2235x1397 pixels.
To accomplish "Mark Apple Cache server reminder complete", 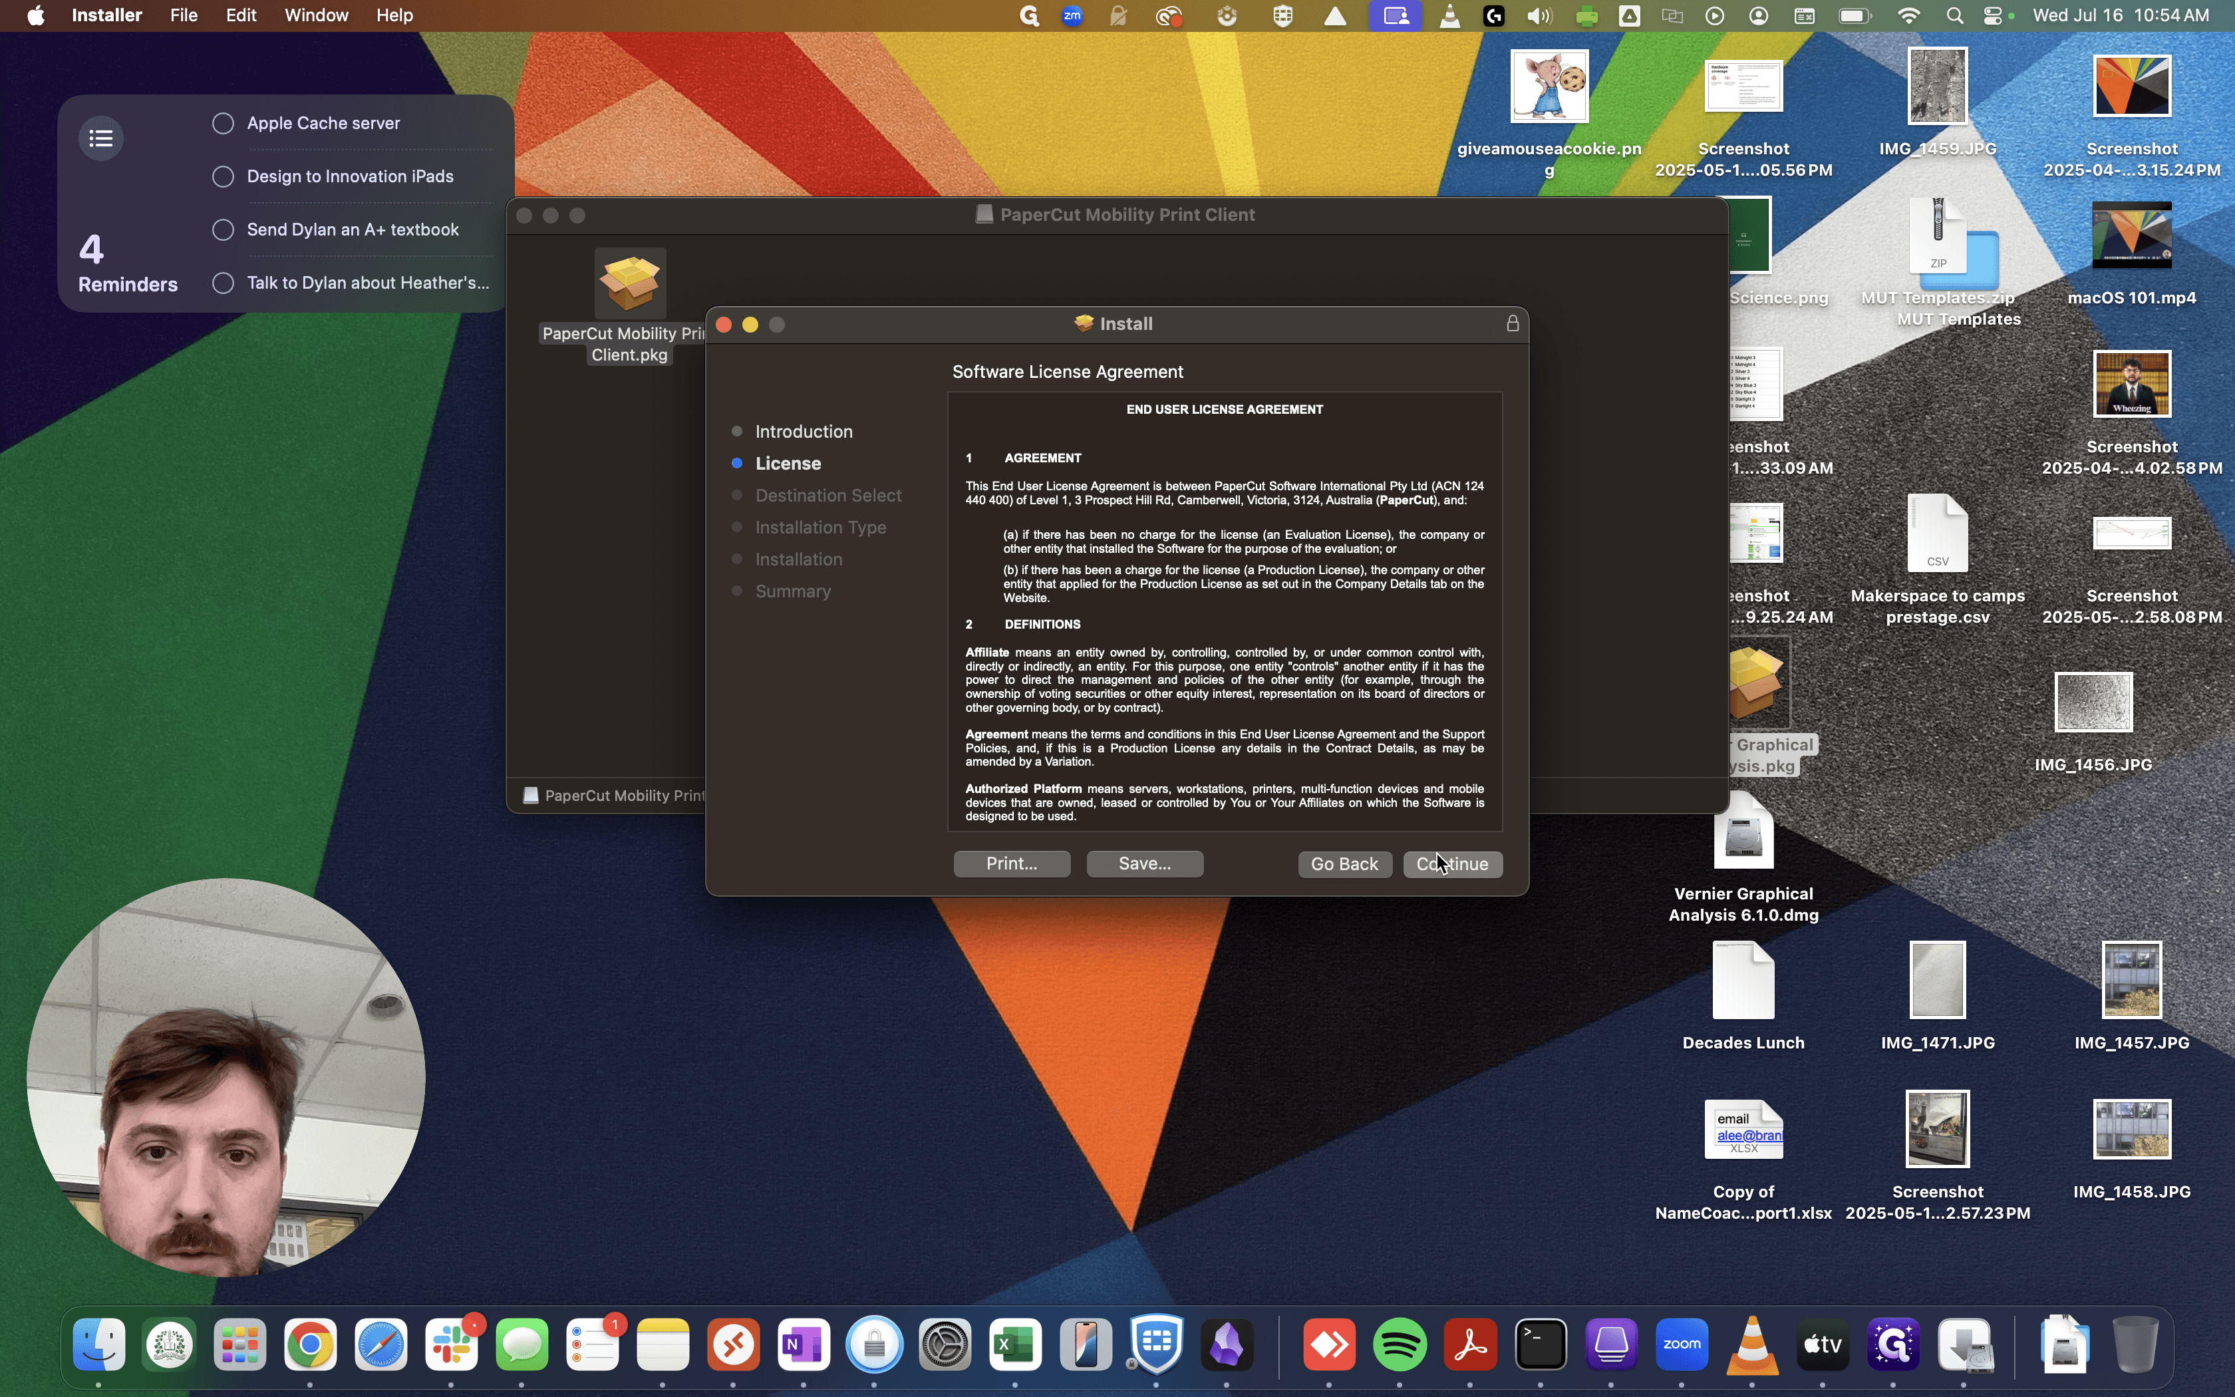I will (223, 123).
